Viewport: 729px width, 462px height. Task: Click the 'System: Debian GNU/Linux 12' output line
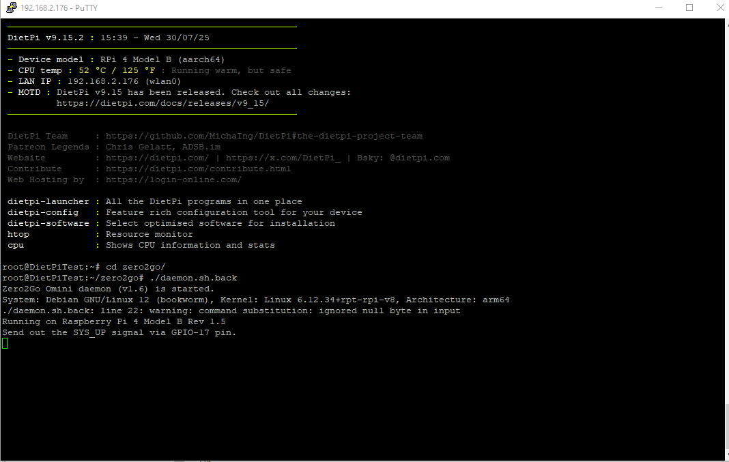tap(256, 300)
